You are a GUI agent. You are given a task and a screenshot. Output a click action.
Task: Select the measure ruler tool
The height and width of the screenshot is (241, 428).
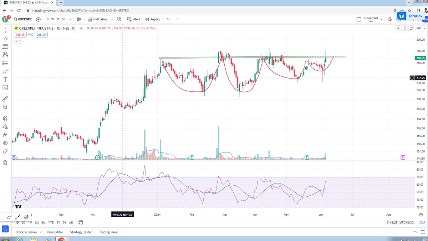5,99
